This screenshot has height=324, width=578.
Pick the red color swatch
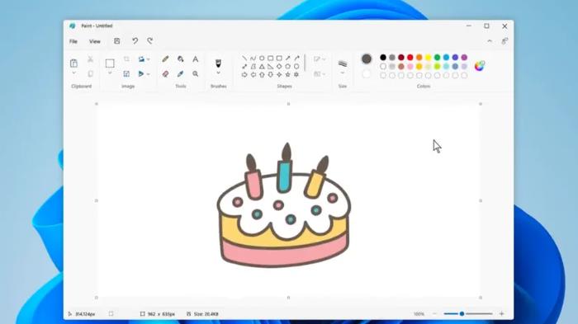(x=410, y=58)
